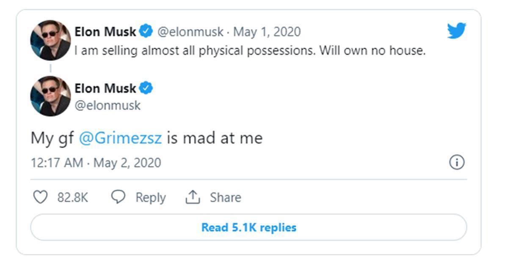The width and height of the screenshot is (508, 257).
Task: Click verified badge on the quoted tweet
Action: point(146,31)
